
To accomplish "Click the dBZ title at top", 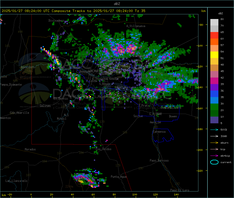I will [x=117, y=4].
